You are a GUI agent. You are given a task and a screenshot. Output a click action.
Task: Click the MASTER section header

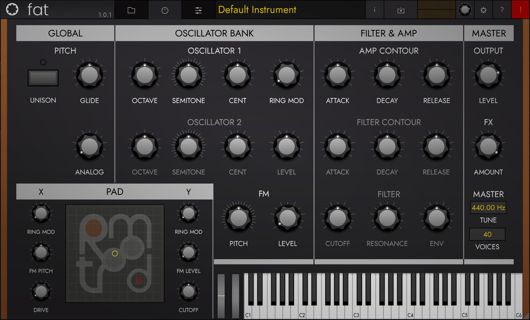[x=488, y=33]
